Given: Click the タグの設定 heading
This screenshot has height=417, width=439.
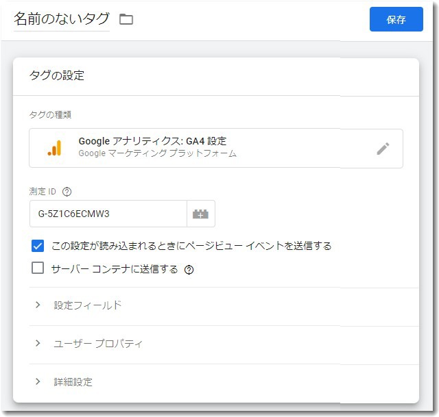Looking at the screenshot, I should 57,75.
